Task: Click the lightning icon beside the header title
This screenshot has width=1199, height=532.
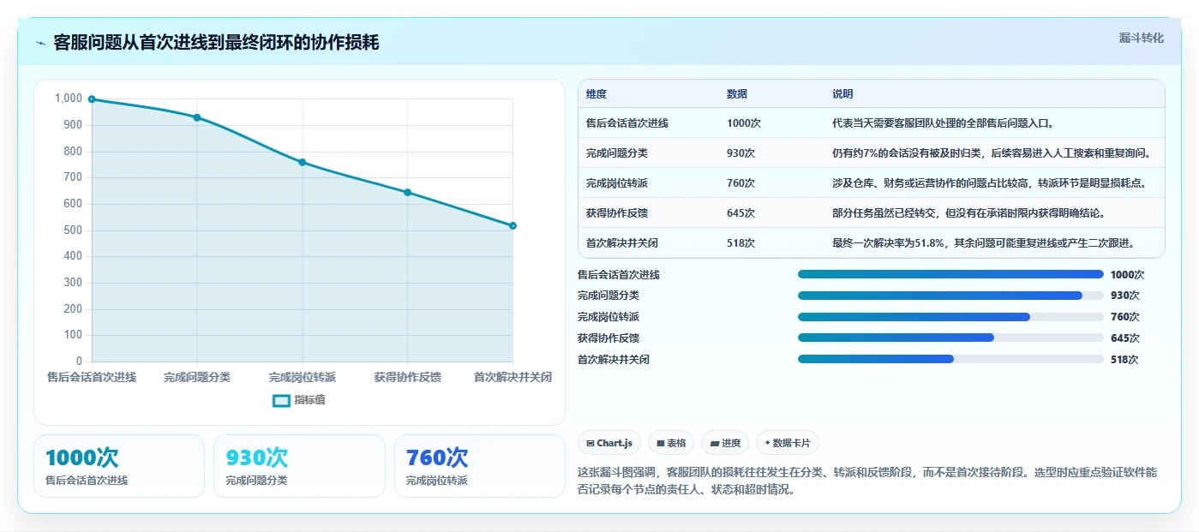Action: [x=41, y=43]
